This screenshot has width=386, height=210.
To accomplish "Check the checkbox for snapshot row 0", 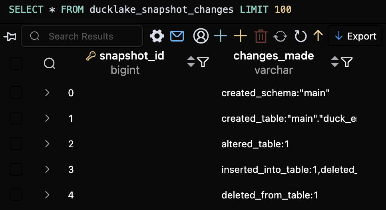I will [x=16, y=93].
